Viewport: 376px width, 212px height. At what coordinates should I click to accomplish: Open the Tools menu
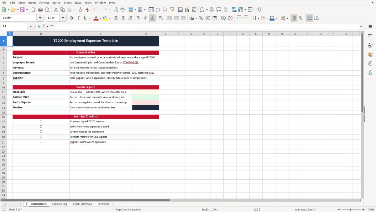[x=88, y=3]
